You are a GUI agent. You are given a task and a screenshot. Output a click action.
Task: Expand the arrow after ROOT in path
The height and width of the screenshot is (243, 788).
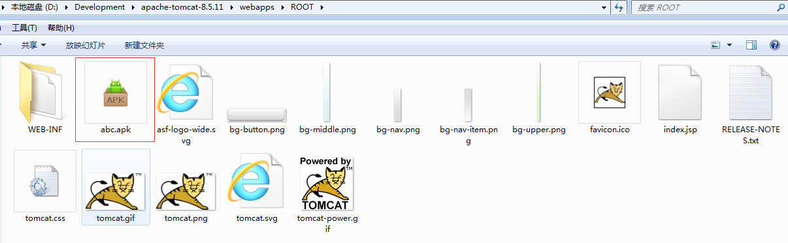point(322,7)
